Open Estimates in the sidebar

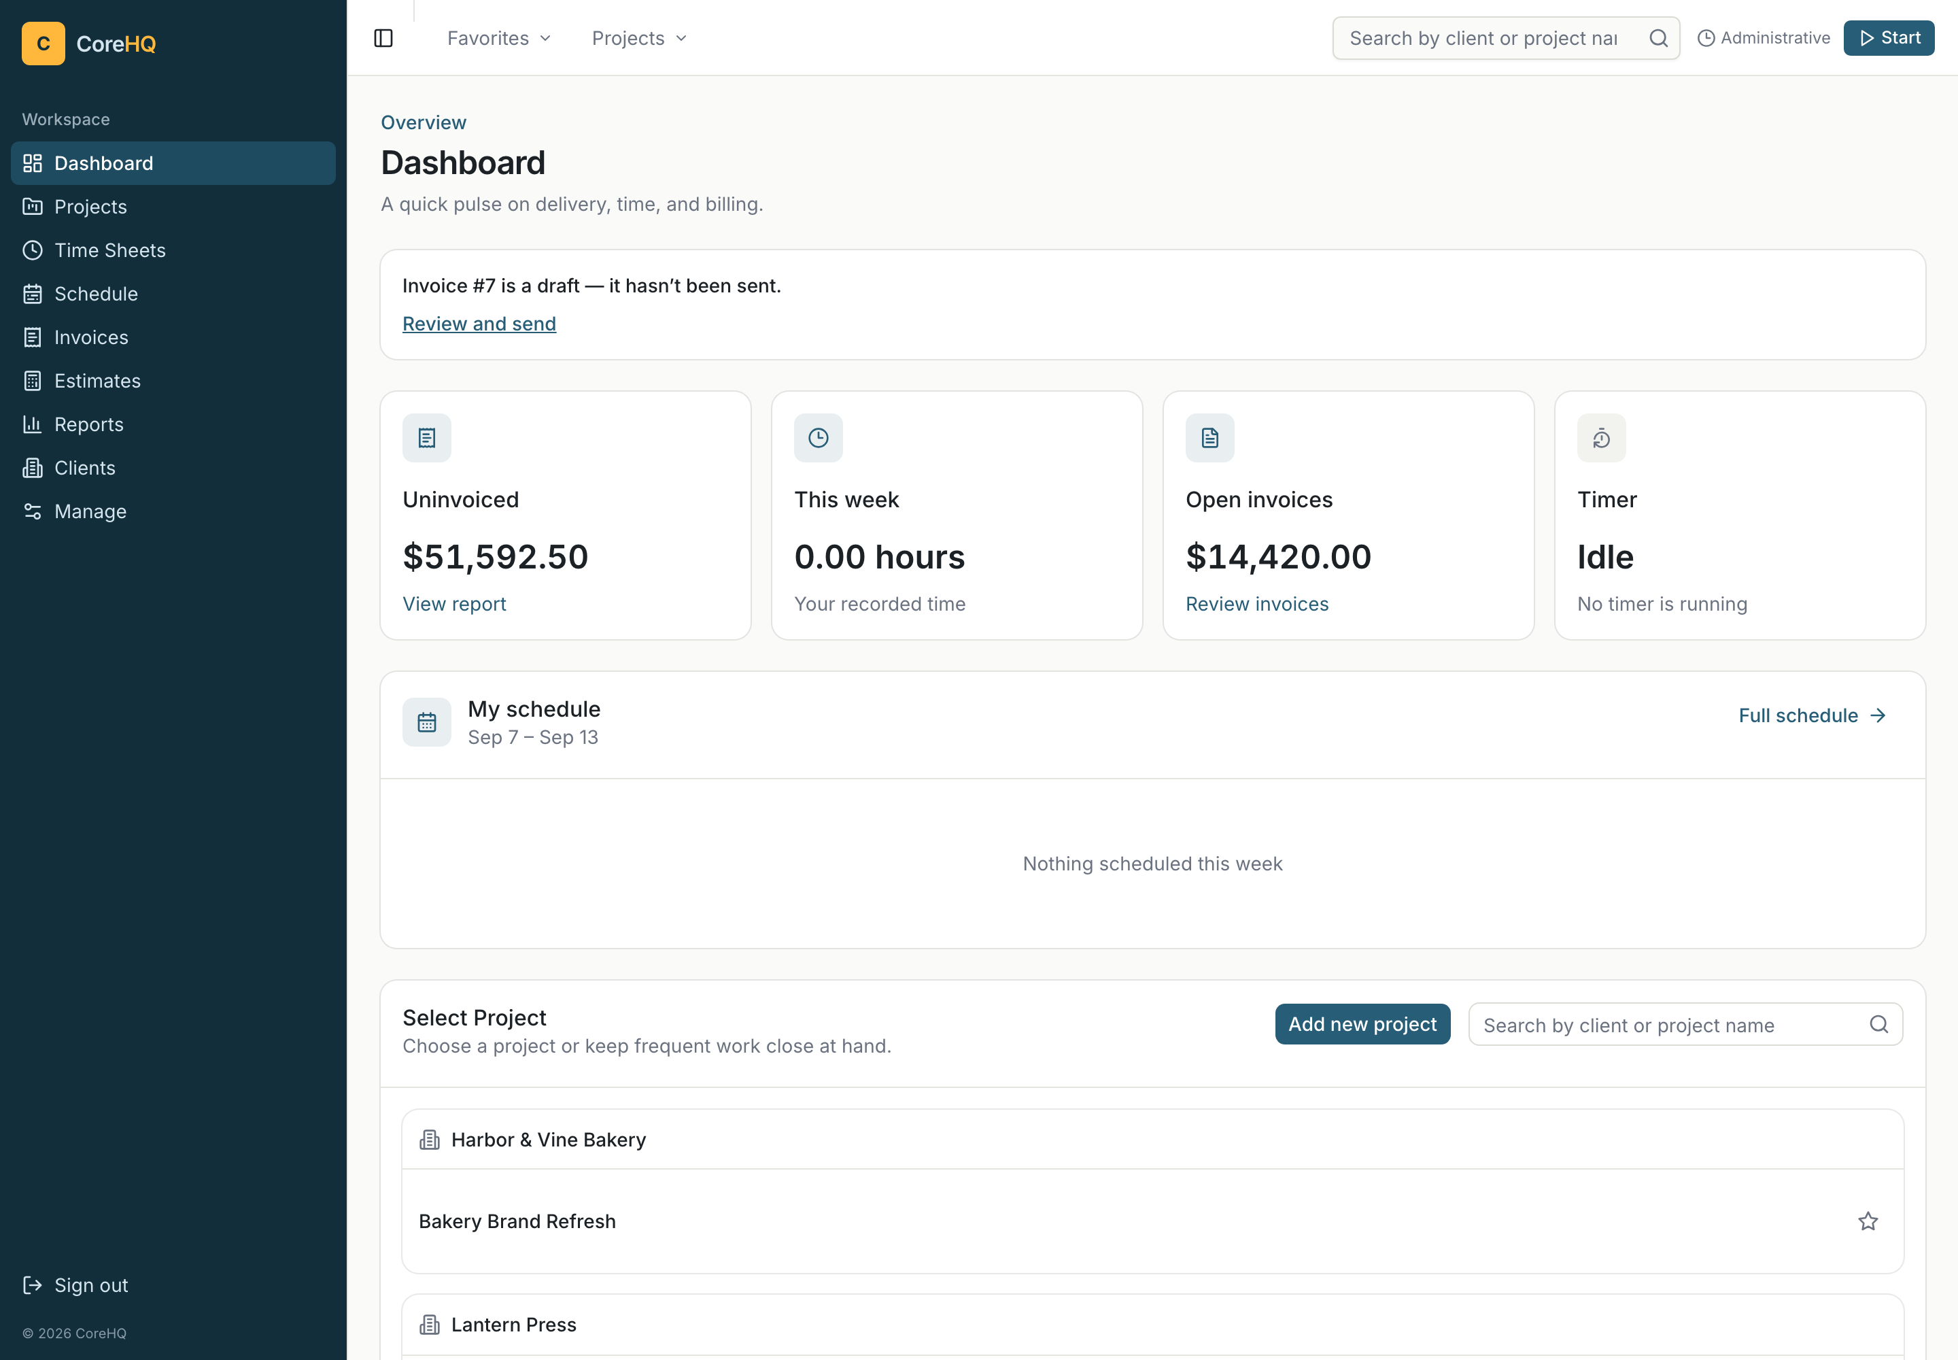[x=173, y=381]
